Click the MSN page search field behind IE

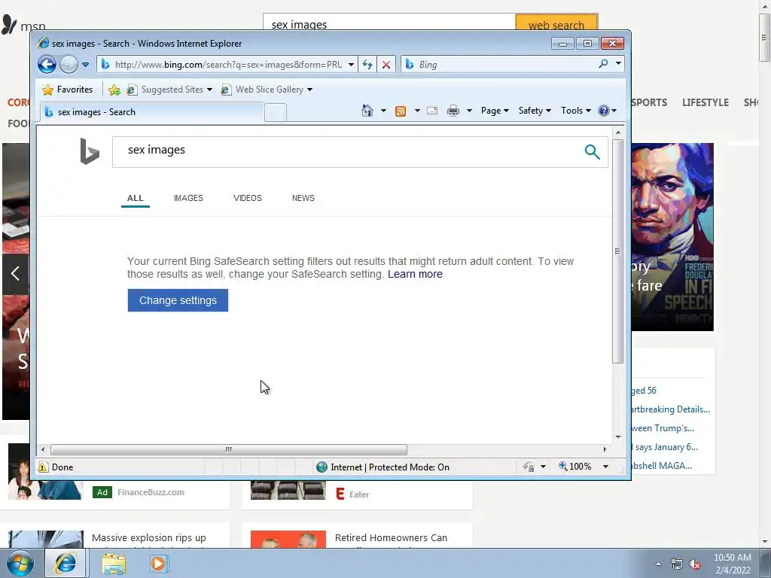389,23
